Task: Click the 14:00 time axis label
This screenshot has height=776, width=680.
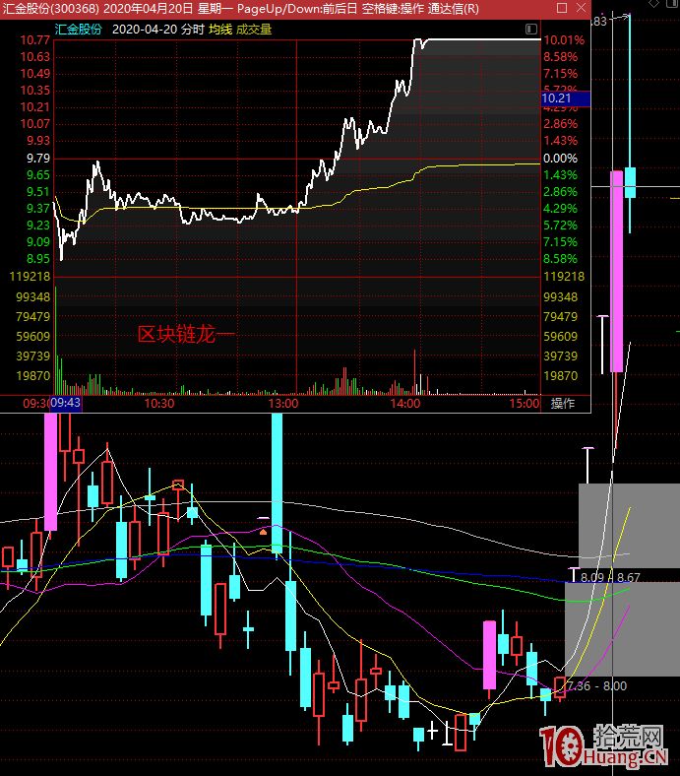Action: 405,404
